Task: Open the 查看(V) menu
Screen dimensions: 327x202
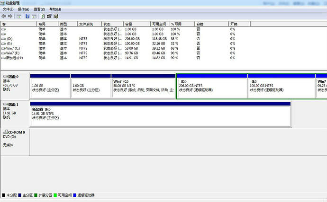Action: [x=39, y=9]
